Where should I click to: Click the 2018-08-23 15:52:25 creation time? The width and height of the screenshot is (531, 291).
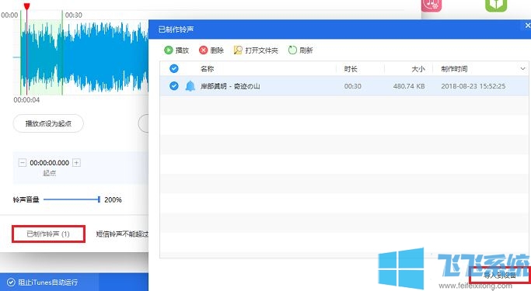click(x=473, y=86)
